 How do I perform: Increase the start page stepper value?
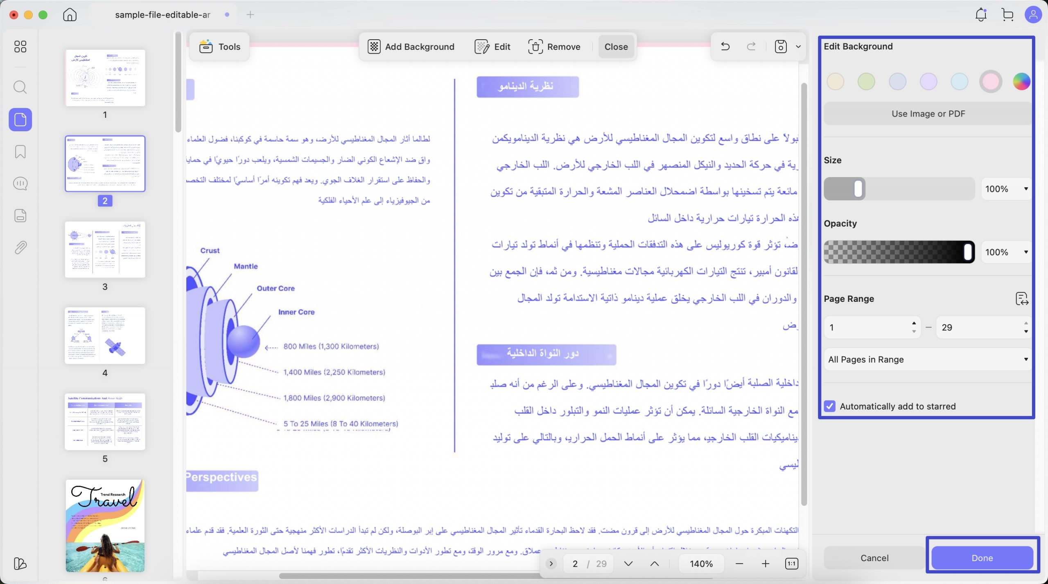click(x=914, y=323)
